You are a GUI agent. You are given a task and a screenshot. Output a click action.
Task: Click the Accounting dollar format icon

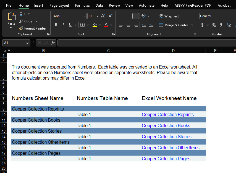click(203, 25)
